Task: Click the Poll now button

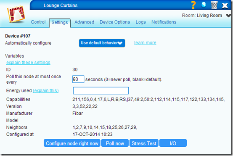Action: click(x=115, y=143)
